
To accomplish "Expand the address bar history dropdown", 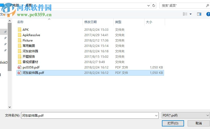I will pos(148,6).
